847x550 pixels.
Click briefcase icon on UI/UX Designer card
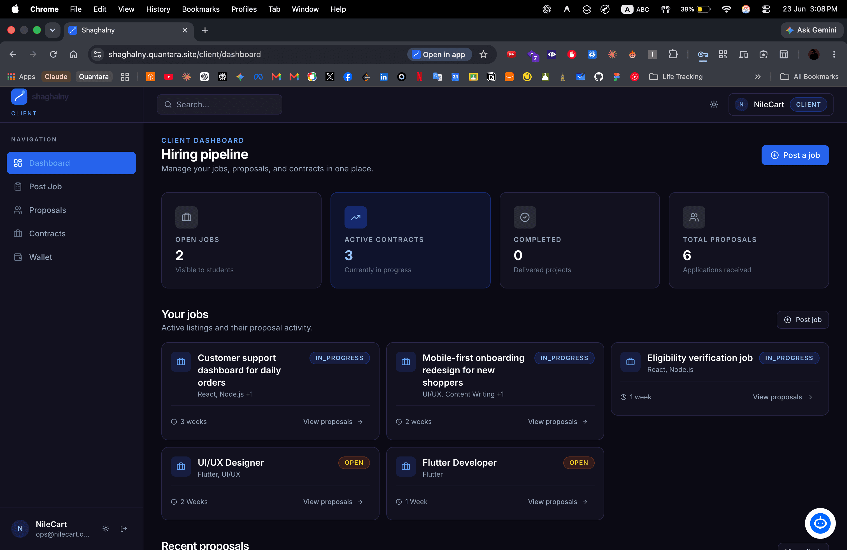[x=181, y=466]
